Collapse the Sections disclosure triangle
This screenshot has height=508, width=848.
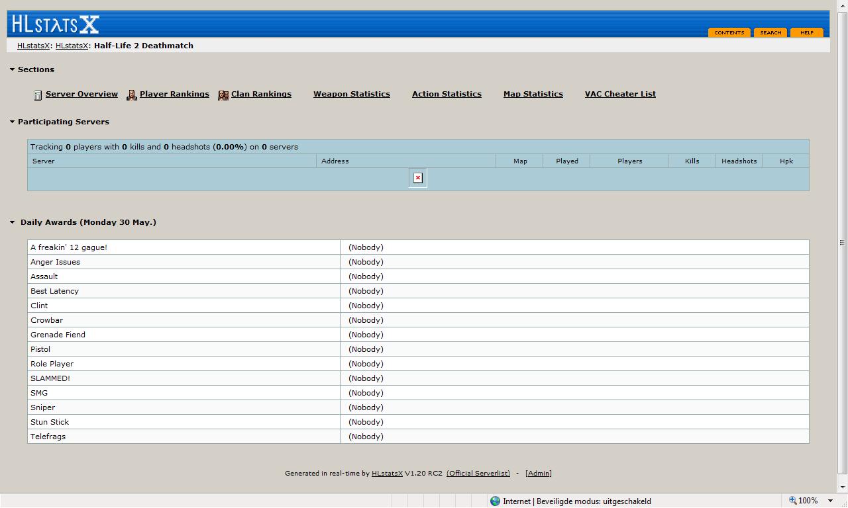pyautogui.click(x=12, y=69)
